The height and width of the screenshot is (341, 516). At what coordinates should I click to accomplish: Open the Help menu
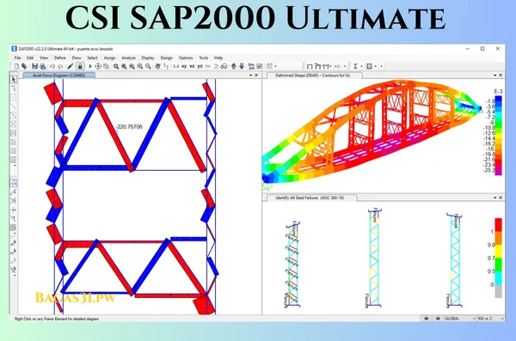(218, 58)
